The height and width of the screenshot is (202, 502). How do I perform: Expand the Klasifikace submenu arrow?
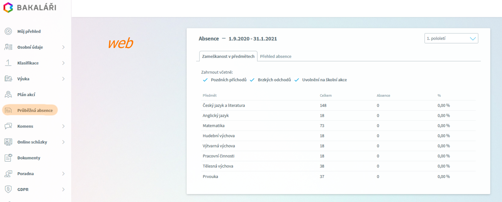(x=63, y=63)
